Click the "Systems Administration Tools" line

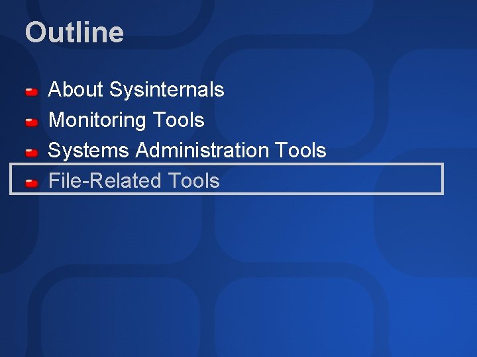coord(187,150)
